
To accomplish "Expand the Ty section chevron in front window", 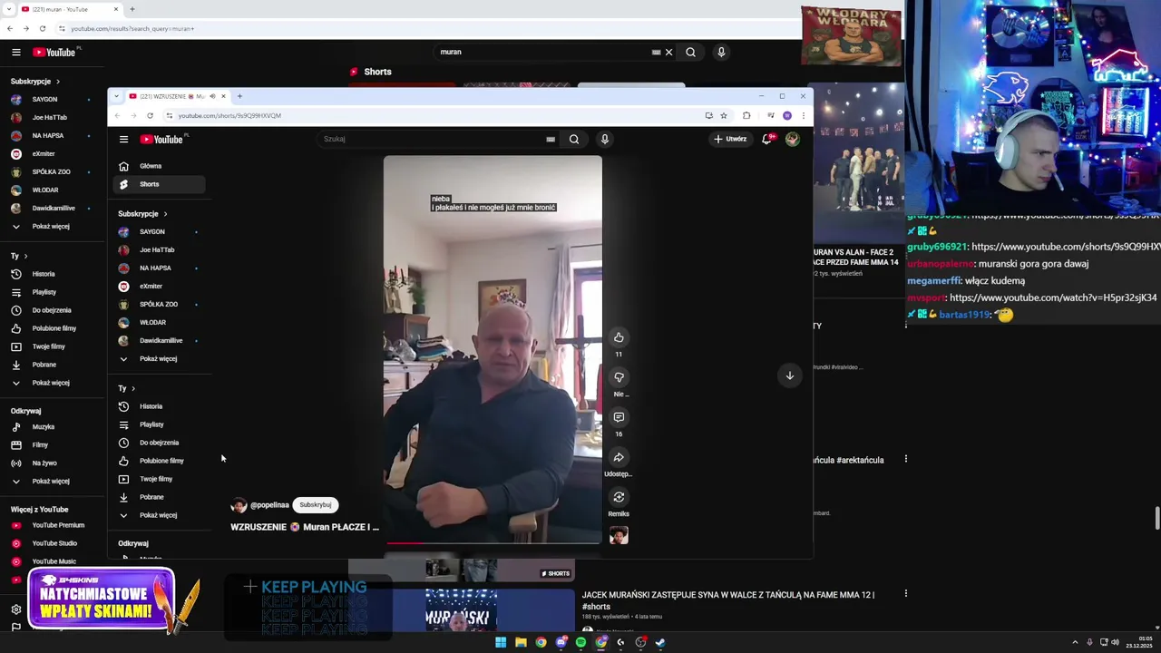I will point(133,388).
